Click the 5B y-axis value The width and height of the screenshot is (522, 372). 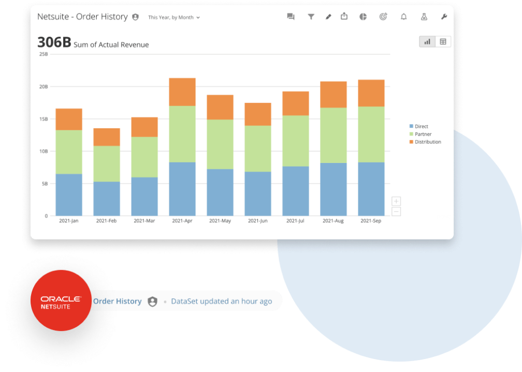point(45,183)
